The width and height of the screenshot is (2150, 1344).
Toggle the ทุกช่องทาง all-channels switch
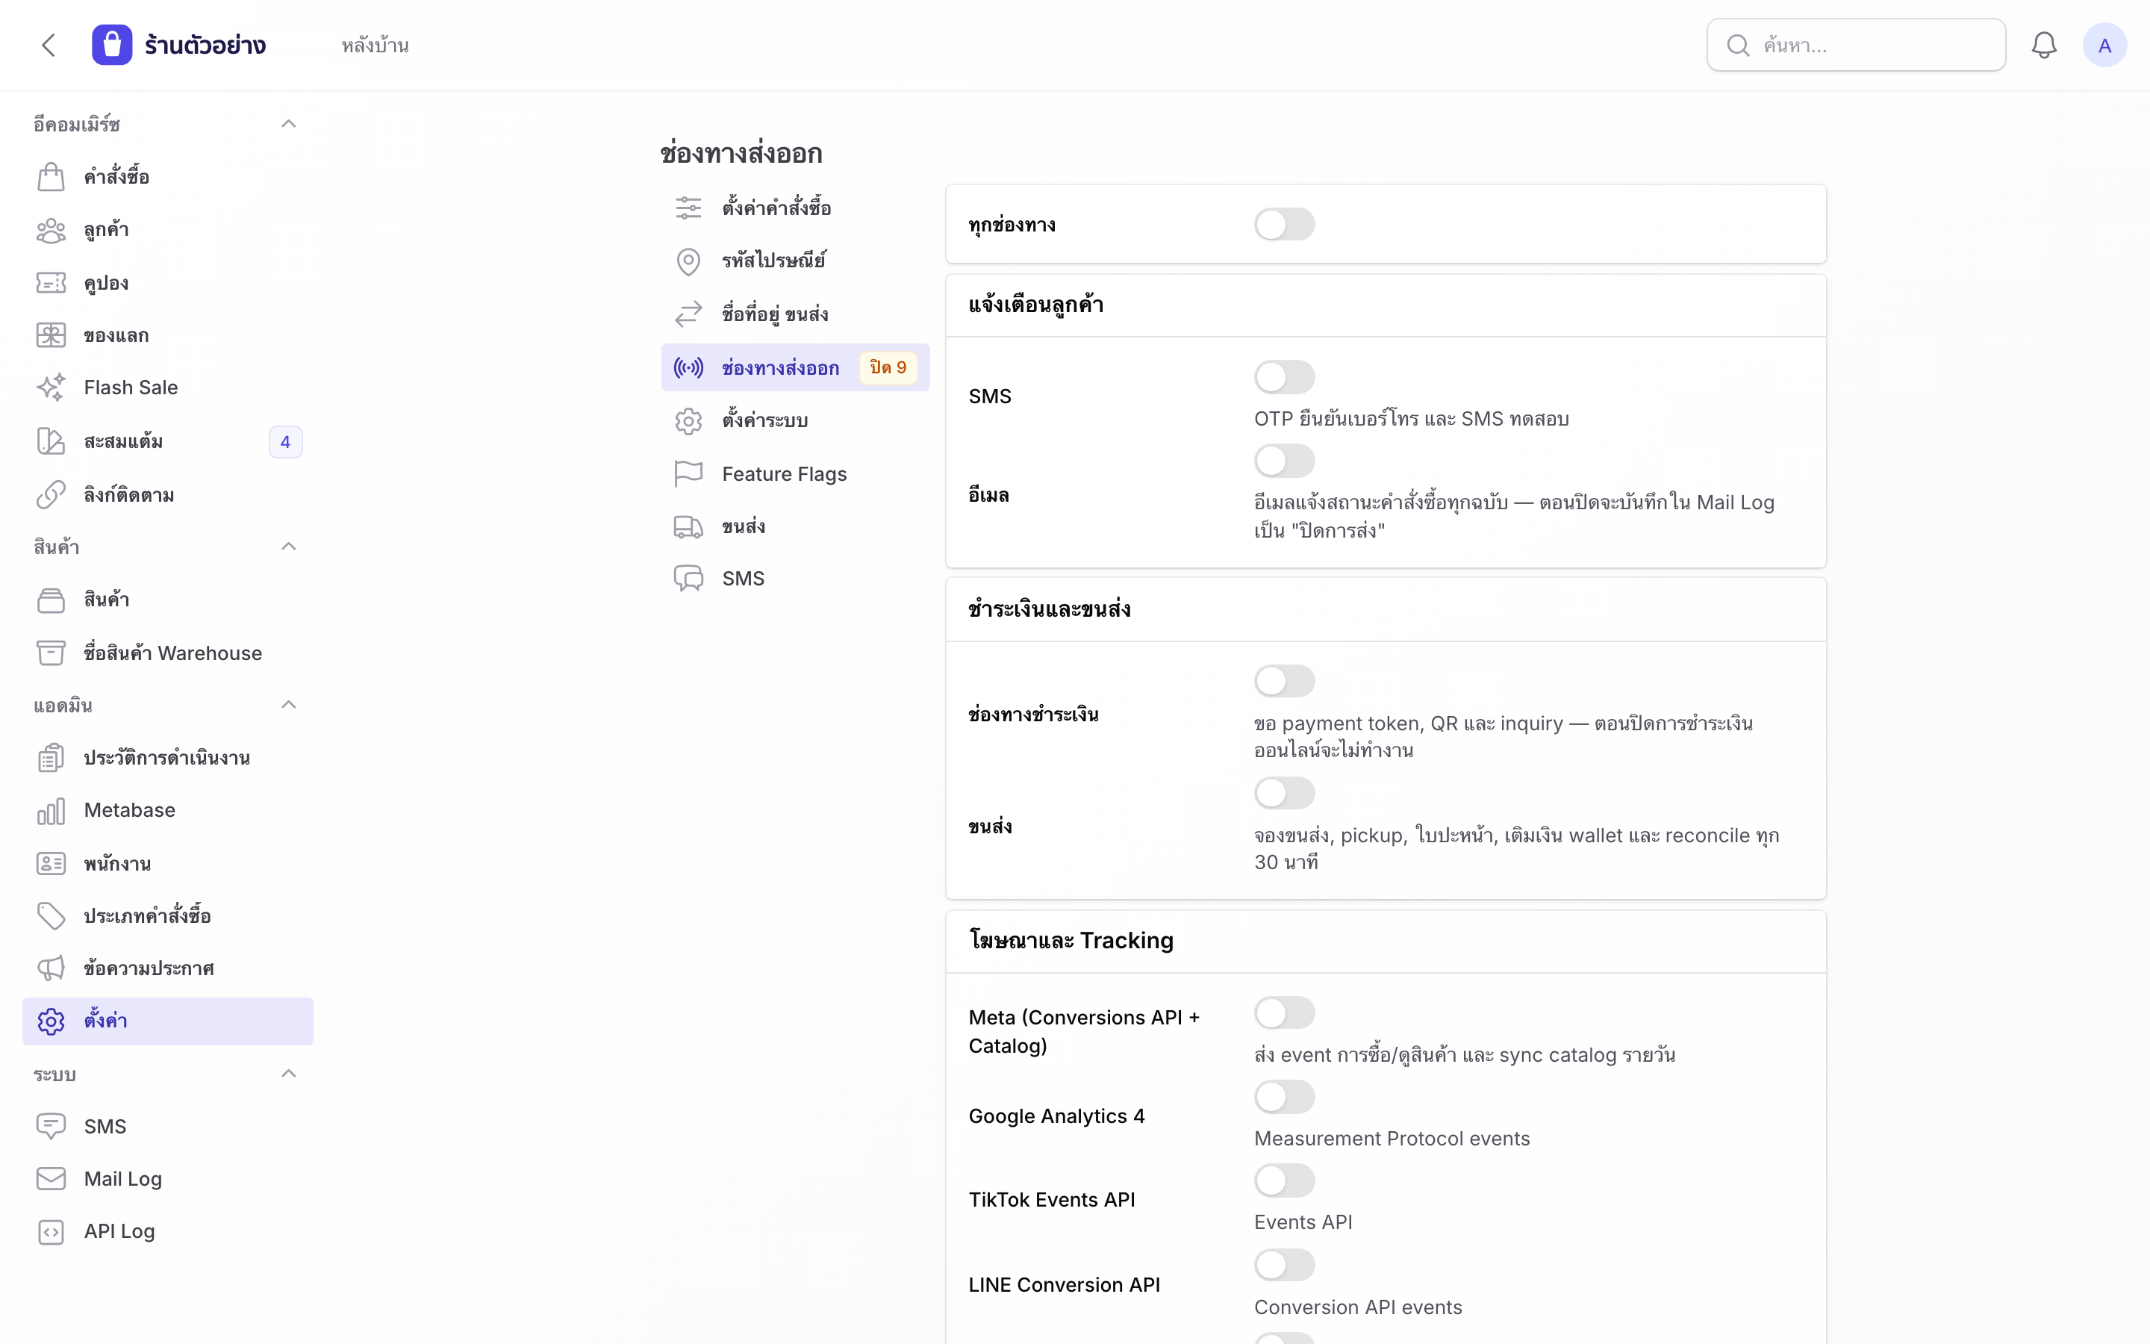point(1285,224)
